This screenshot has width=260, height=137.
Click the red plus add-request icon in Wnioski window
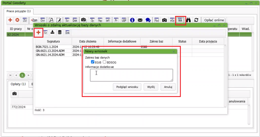(x=38, y=33)
